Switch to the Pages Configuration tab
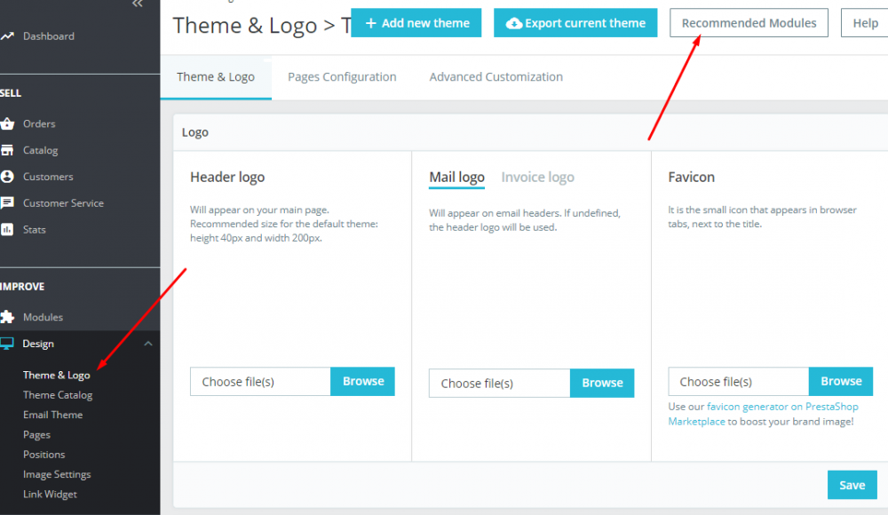This screenshot has width=888, height=515. coord(342,77)
